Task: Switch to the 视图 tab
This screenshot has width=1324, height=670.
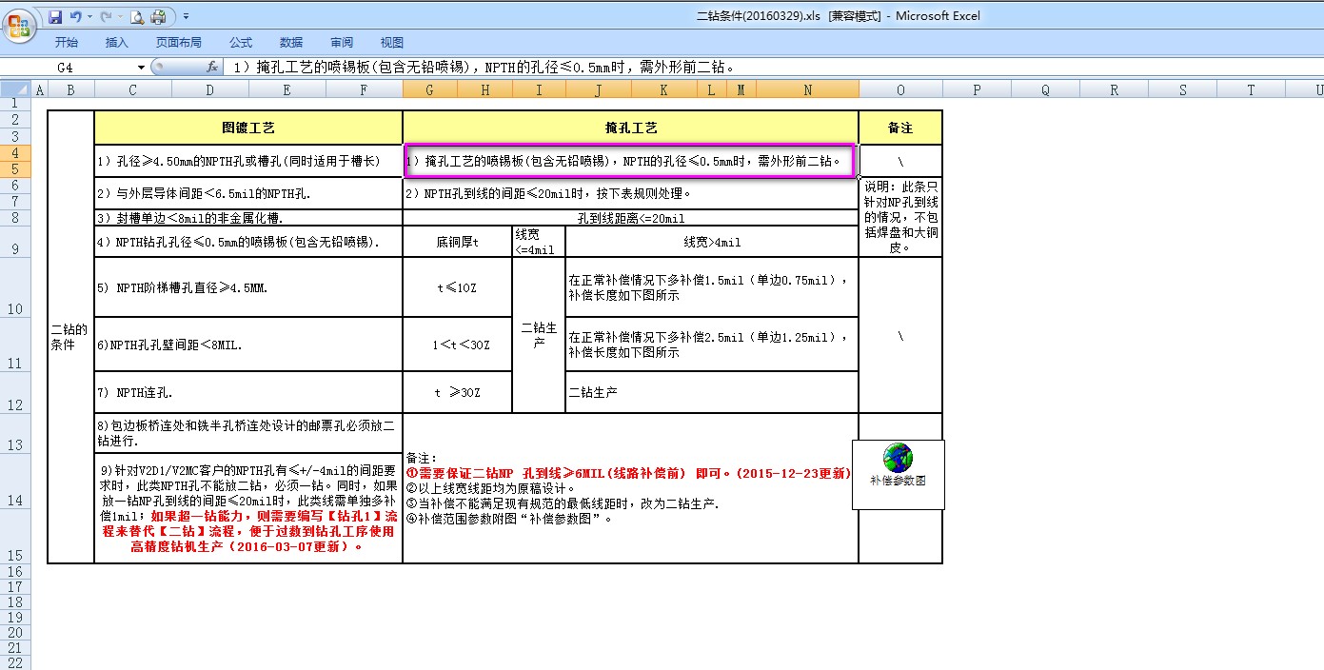Action: coord(392,43)
